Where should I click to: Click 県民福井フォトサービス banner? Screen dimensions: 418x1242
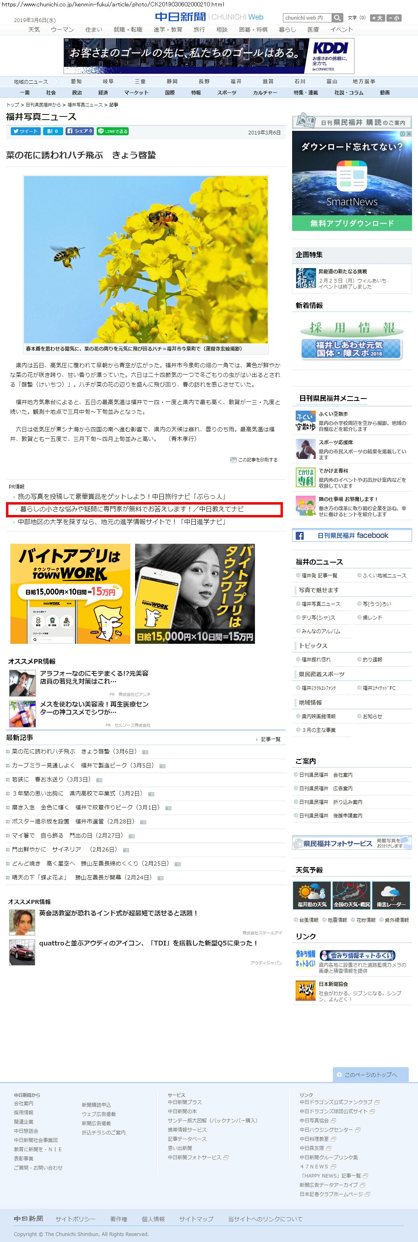(352, 843)
